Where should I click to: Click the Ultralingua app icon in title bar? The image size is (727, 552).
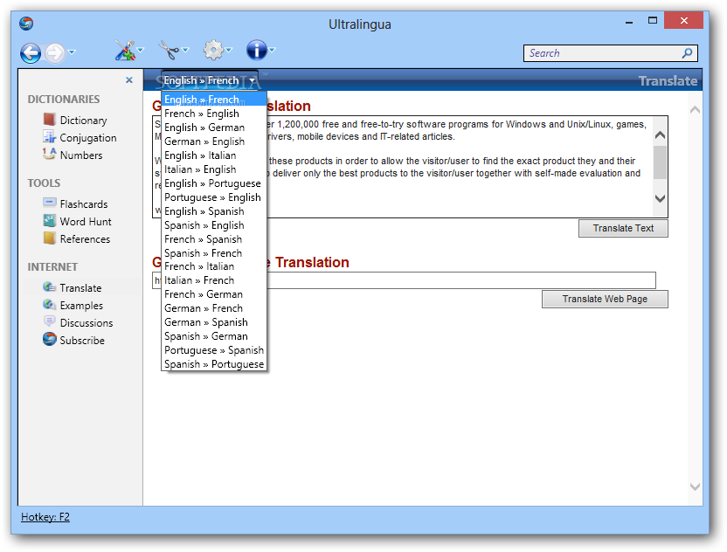[26, 24]
